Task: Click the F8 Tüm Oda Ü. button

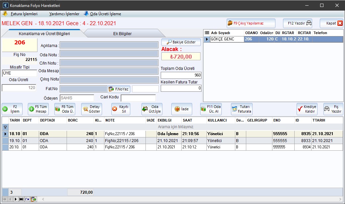Action: [65, 109]
